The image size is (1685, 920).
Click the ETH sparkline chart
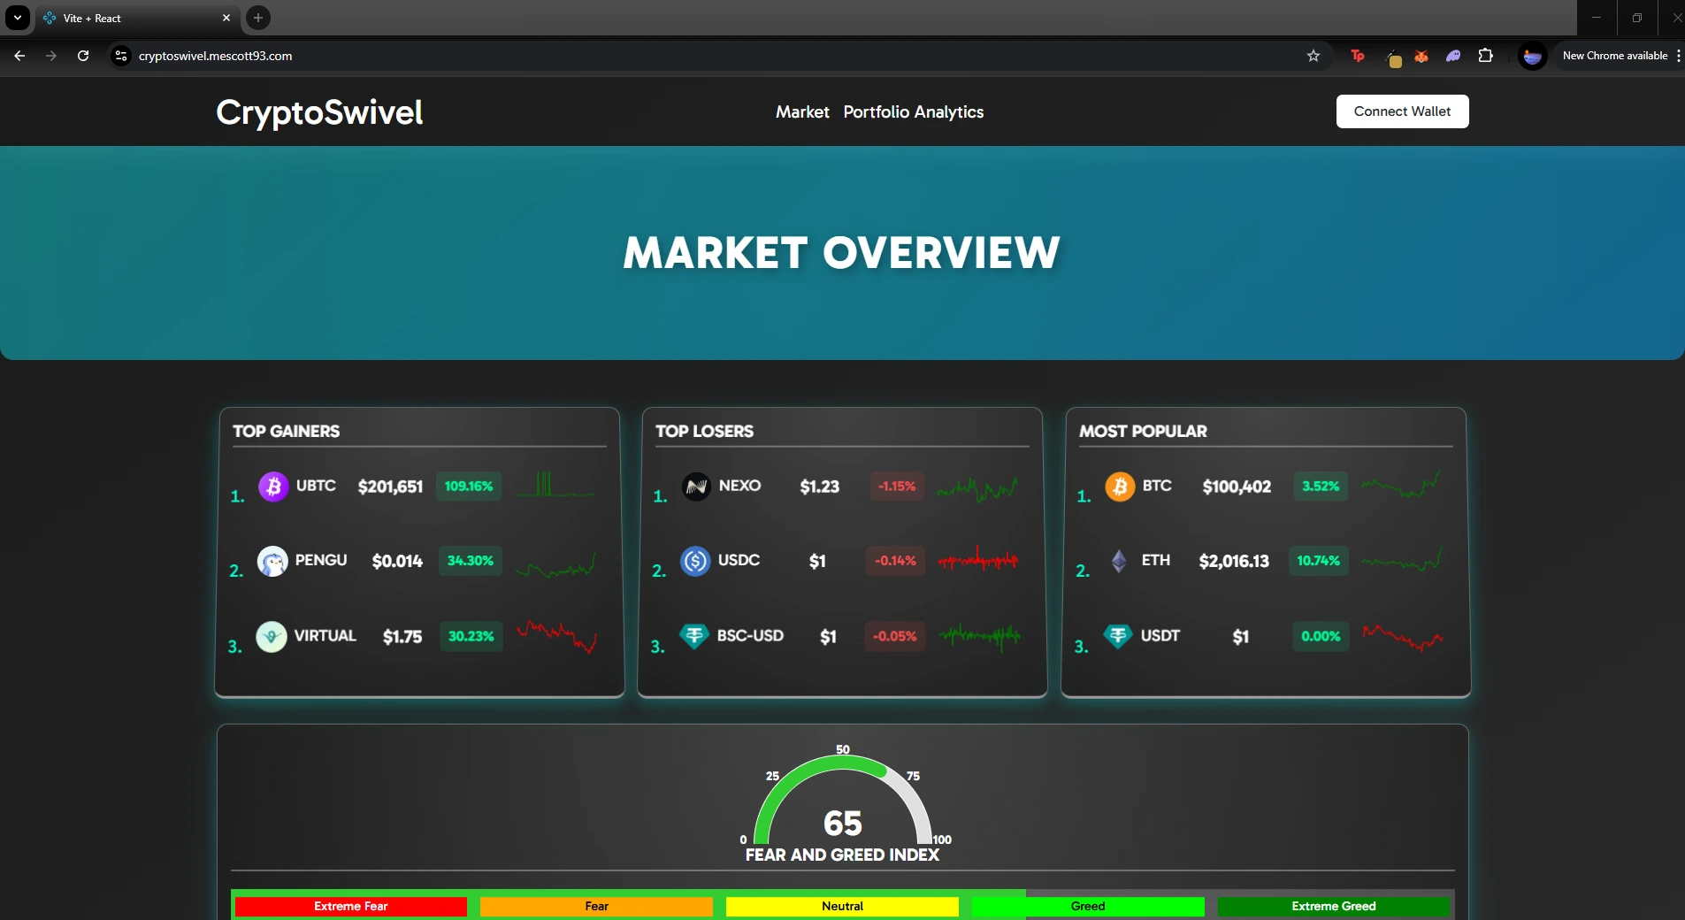click(1403, 559)
